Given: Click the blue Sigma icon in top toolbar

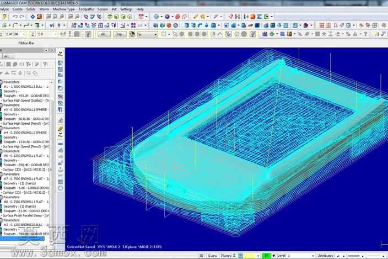Looking at the screenshot, I should tap(259, 17).
